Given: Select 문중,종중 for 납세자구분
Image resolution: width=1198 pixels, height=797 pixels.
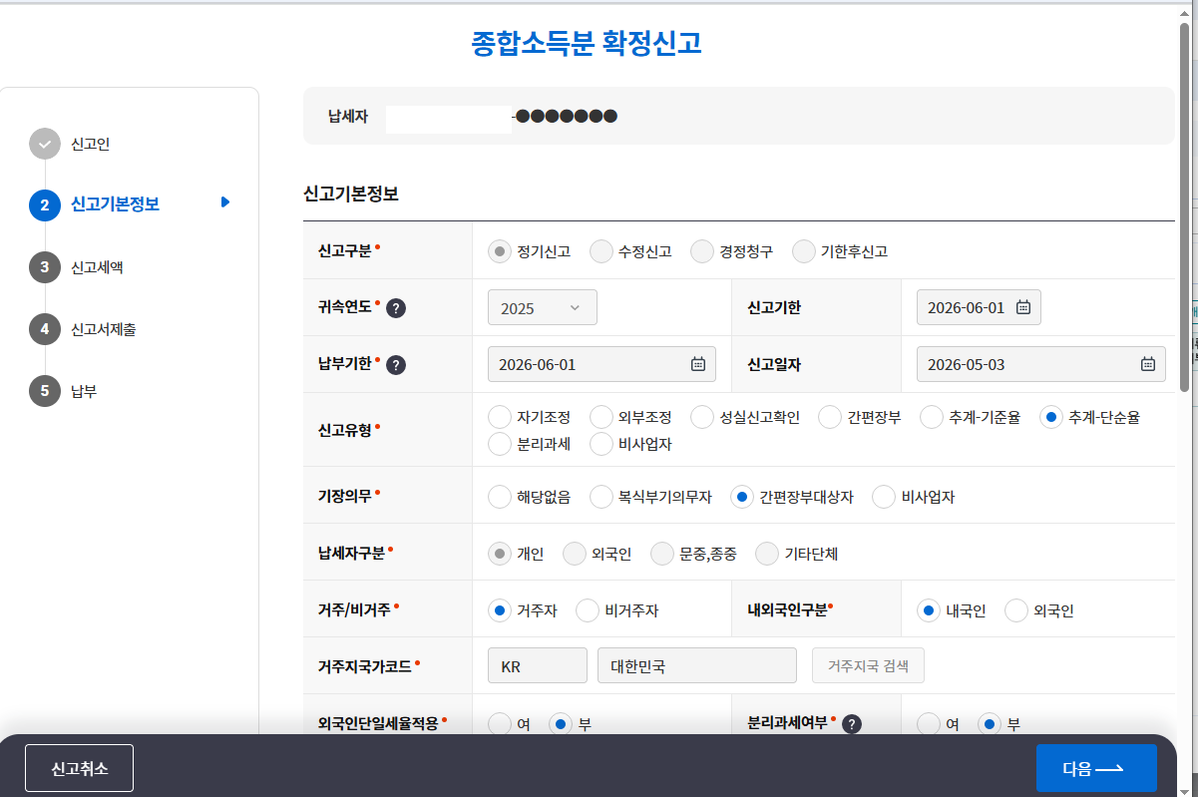Looking at the screenshot, I should coord(662,554).
